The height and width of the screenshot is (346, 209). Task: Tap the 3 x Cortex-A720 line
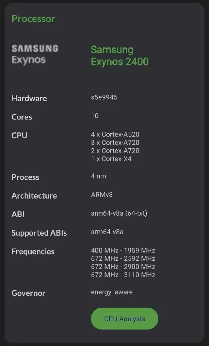(115, 142)
